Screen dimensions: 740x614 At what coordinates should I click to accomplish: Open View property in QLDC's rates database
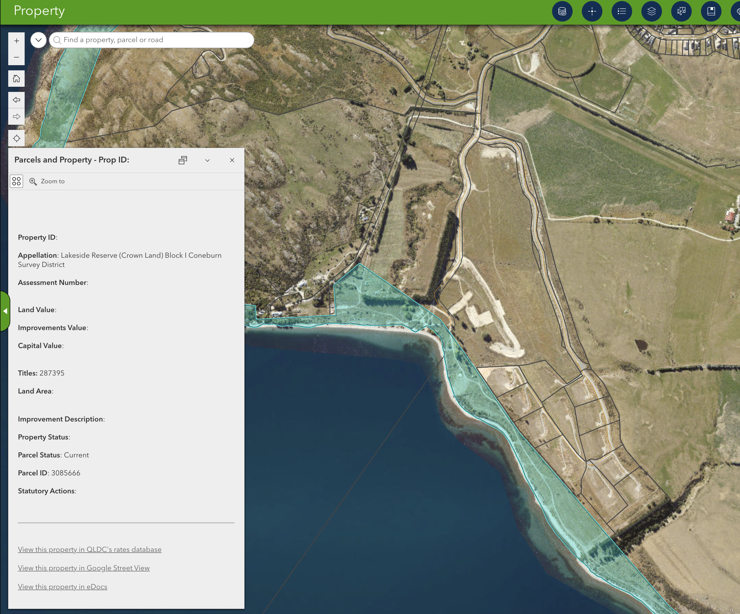pos(89,549)
